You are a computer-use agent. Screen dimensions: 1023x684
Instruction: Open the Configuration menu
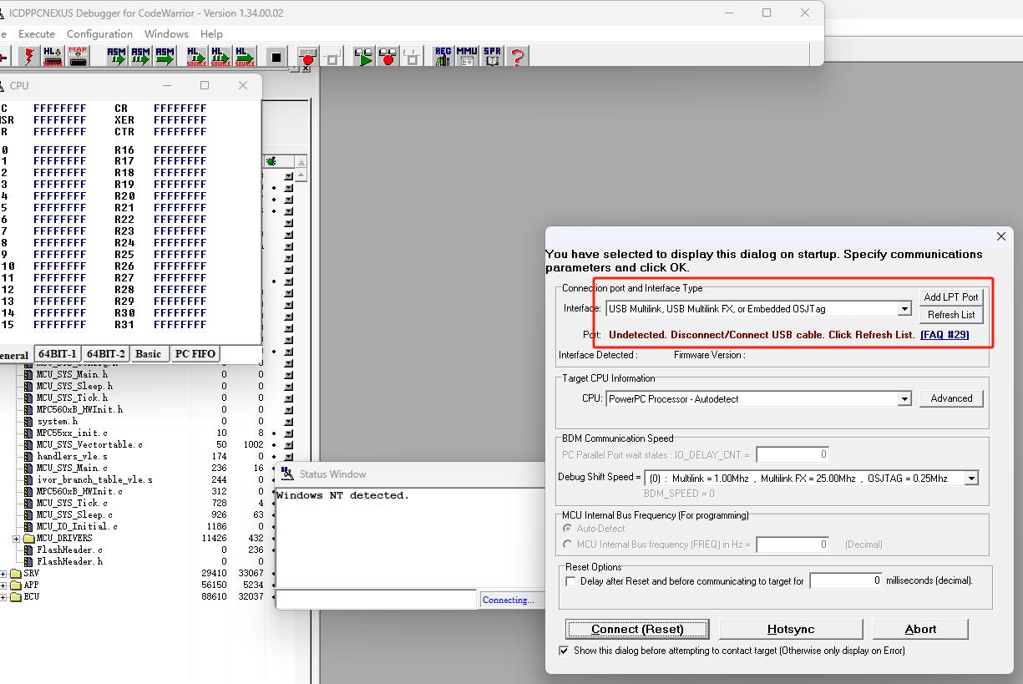pyautogui.click(x=99, y=34)
